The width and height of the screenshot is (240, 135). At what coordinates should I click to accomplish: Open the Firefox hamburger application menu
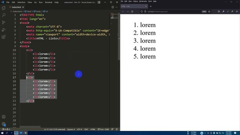(237, 12)
